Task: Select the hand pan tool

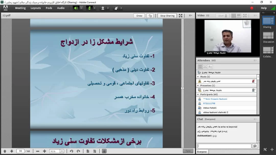Action: coord(104,151)
